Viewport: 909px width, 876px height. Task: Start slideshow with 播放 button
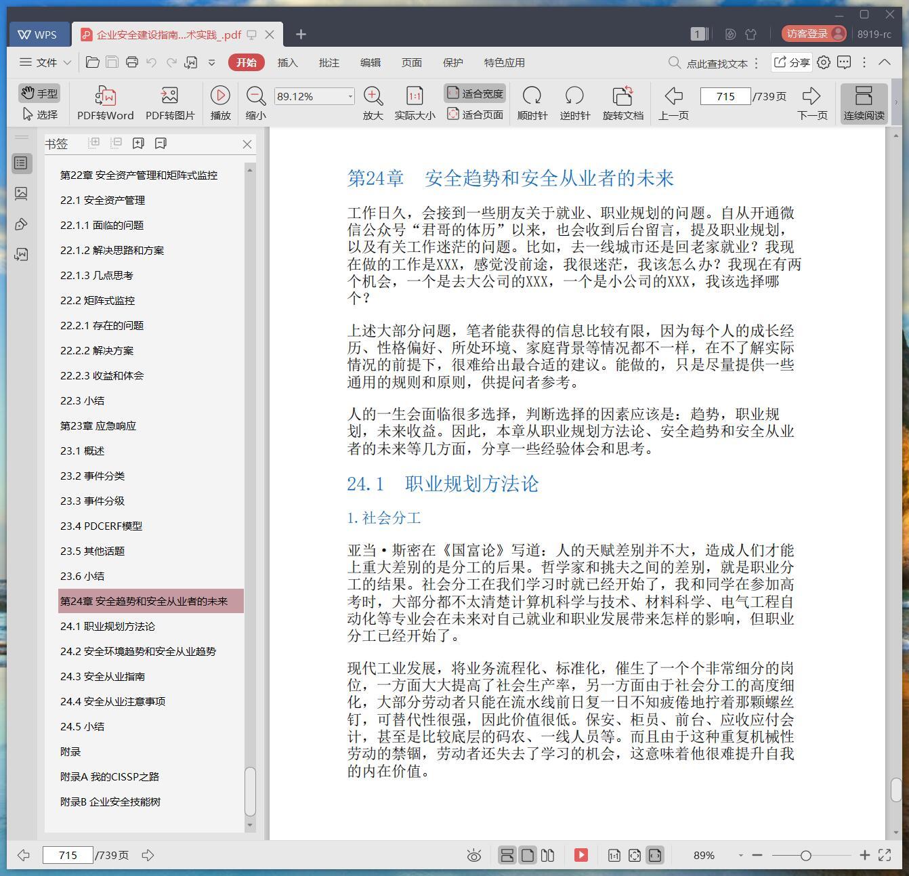tap(220, 103)
